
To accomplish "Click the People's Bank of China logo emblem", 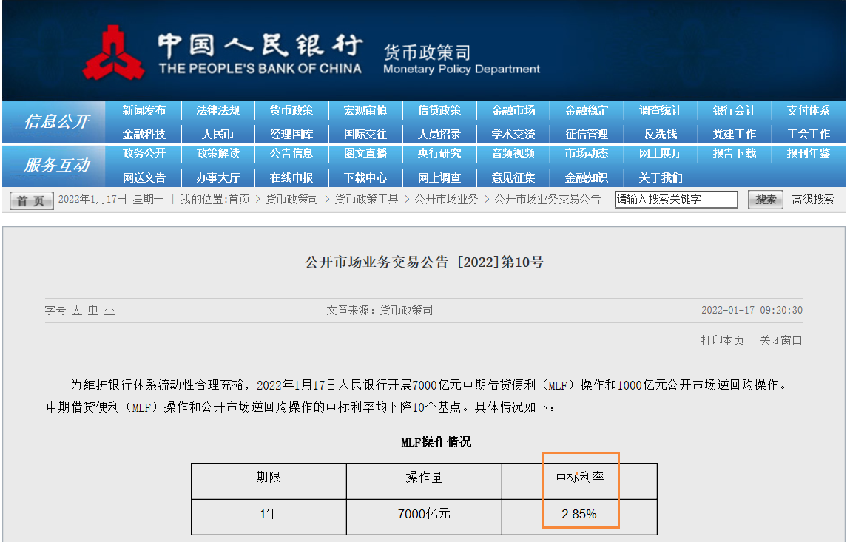I will (x=113, y=53).
